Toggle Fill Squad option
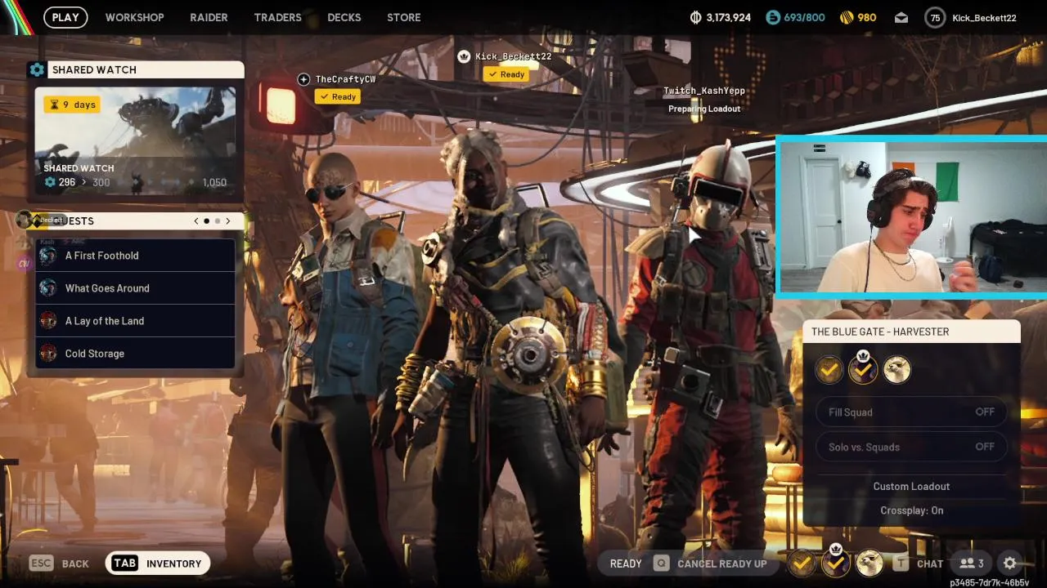Image resolution: width=1047 pixels, height=588 pixels. pyautogui.click(x=911, y=412)
